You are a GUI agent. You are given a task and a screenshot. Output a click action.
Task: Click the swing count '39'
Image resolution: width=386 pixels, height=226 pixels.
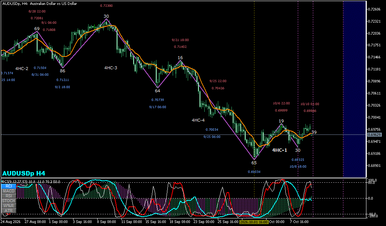click(314, 132)
